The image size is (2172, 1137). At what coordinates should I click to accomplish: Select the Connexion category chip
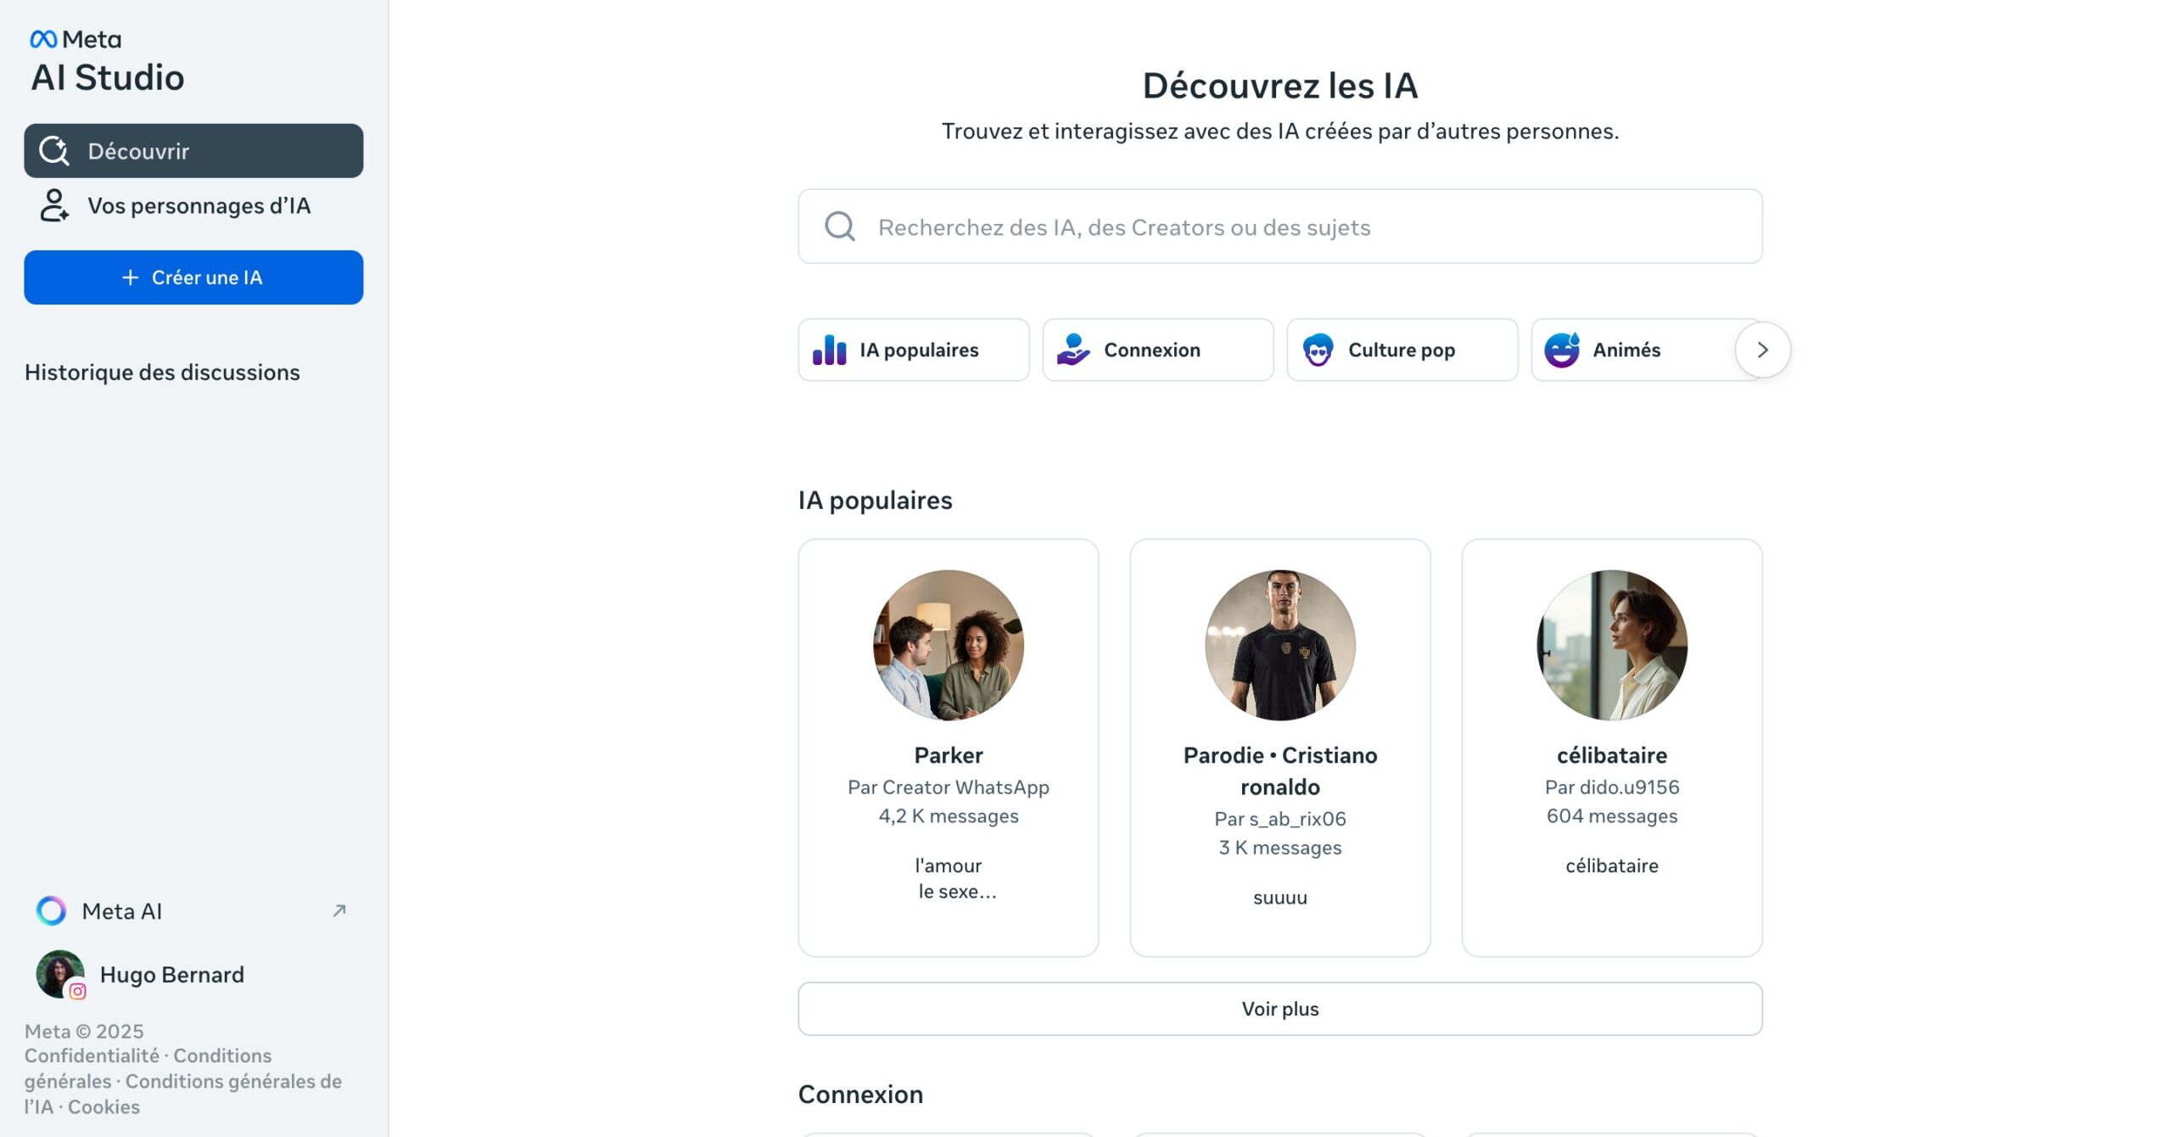(1157, 350)
